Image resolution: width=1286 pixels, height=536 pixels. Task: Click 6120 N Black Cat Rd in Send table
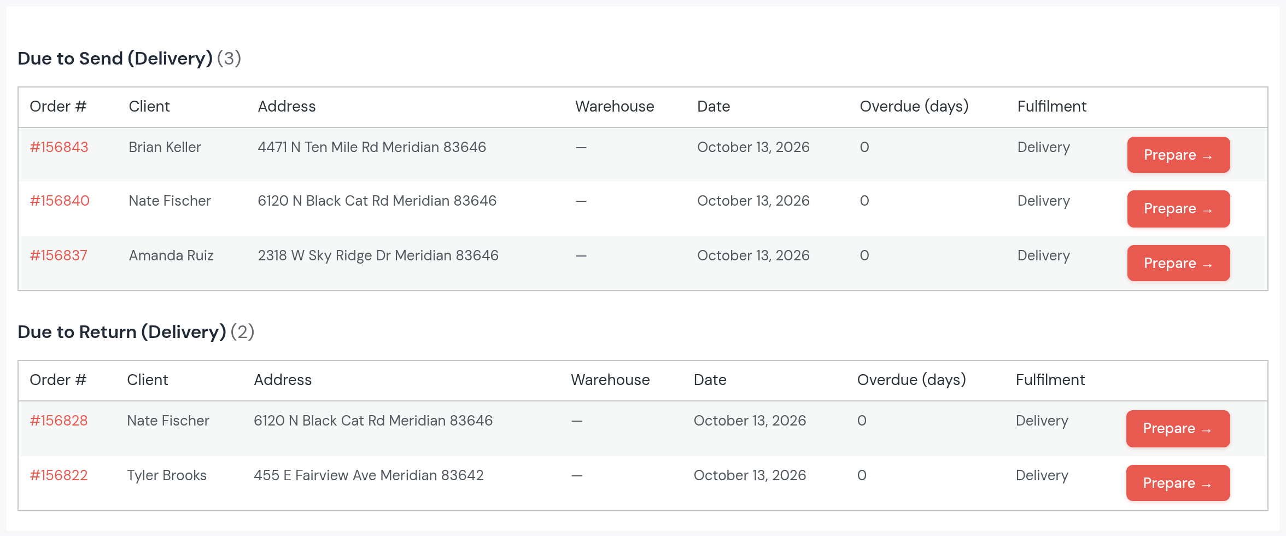pos(323,201)
